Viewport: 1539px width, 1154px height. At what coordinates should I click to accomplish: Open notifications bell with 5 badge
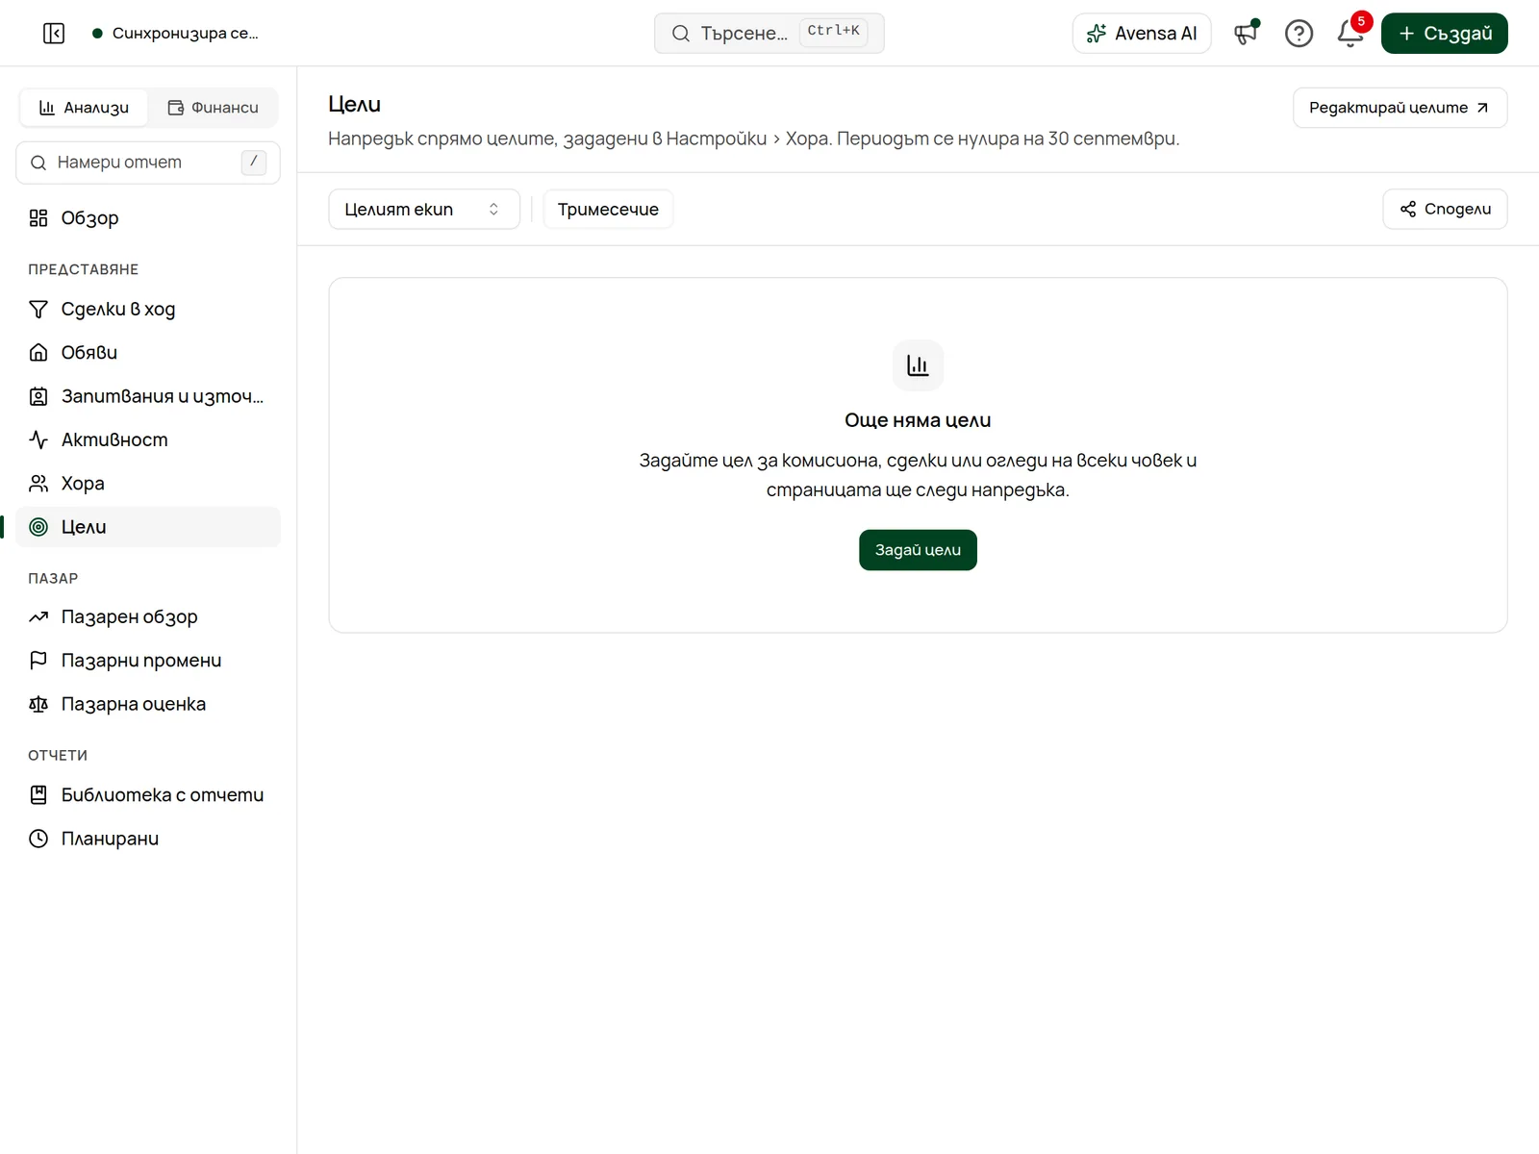tap(1350, 34)
